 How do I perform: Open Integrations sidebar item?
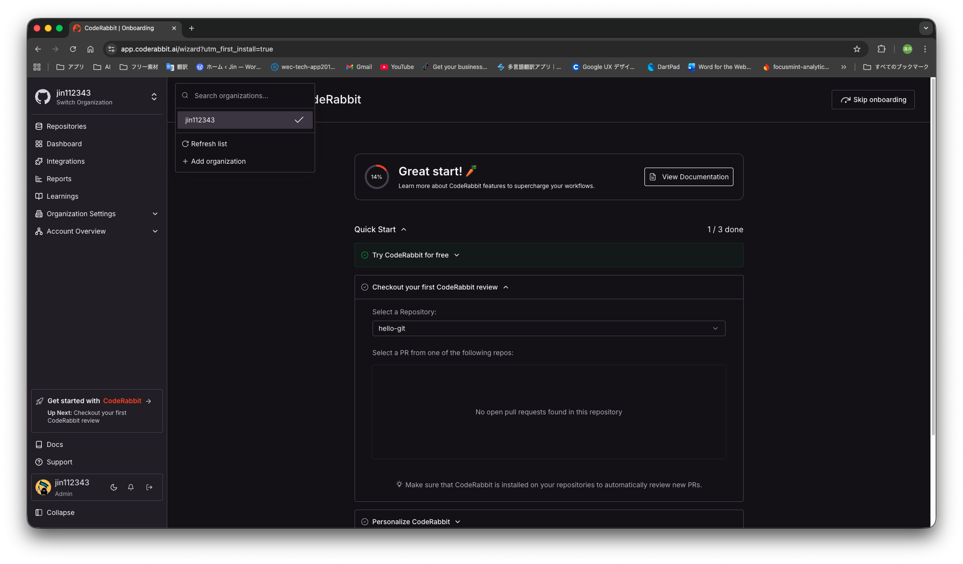[66, 161]
